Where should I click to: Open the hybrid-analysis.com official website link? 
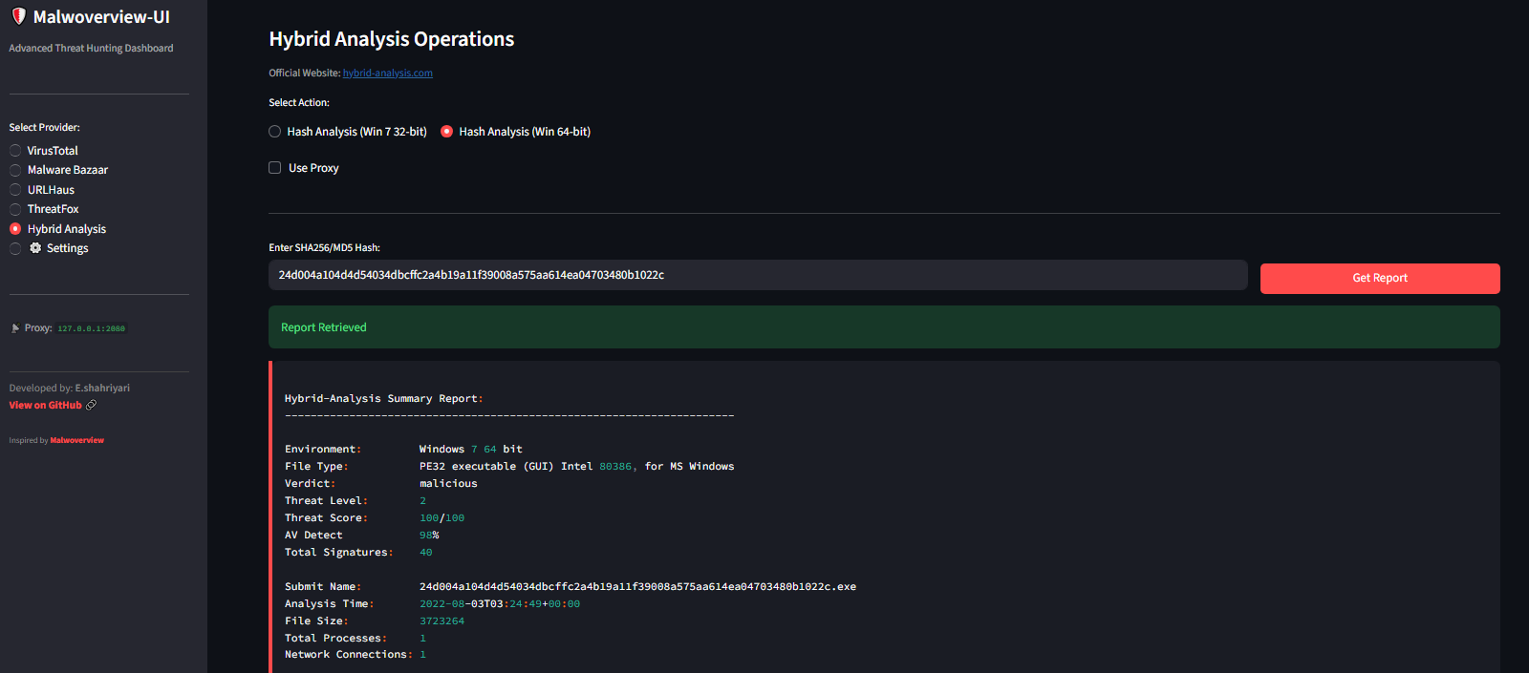(x=388, y=73)
